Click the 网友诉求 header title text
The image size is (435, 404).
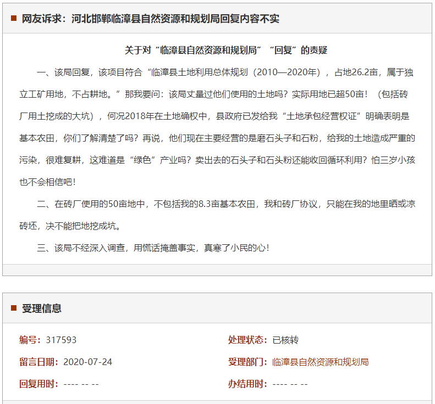pos(150,19)
